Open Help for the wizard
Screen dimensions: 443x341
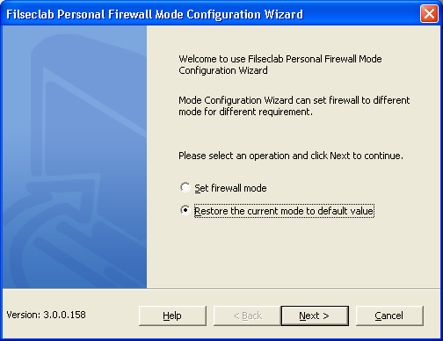point(172,316)
